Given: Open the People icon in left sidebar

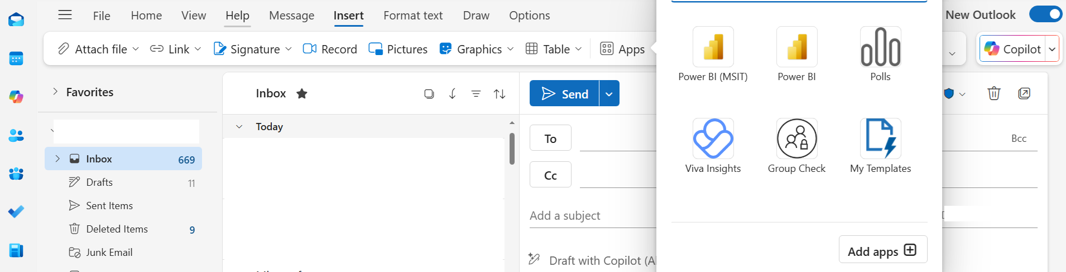Looking at the screenshot, I should tap(16, 135).
